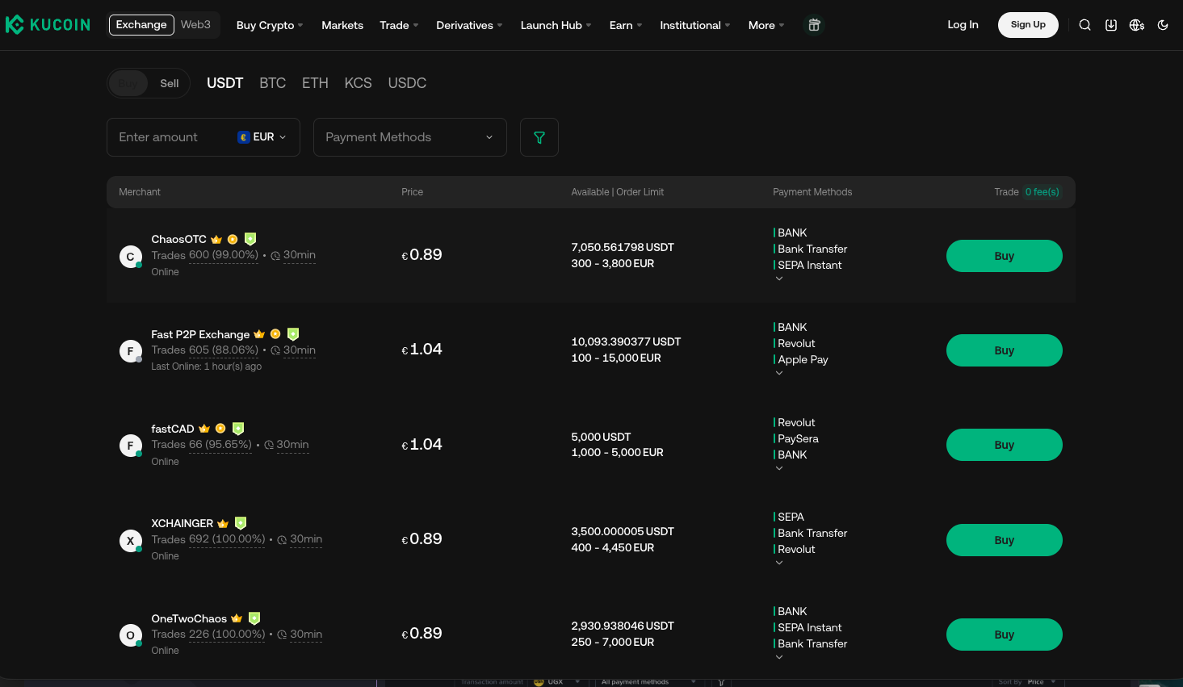The image size is (1183, 687).
Task: Select USDT coin tab
Action: (x=225, y=83)
